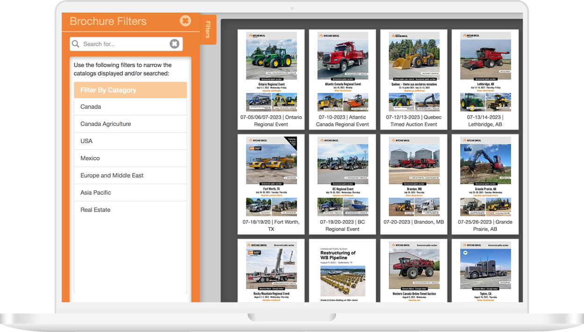Open the Real Estate filter

(130, 210)
